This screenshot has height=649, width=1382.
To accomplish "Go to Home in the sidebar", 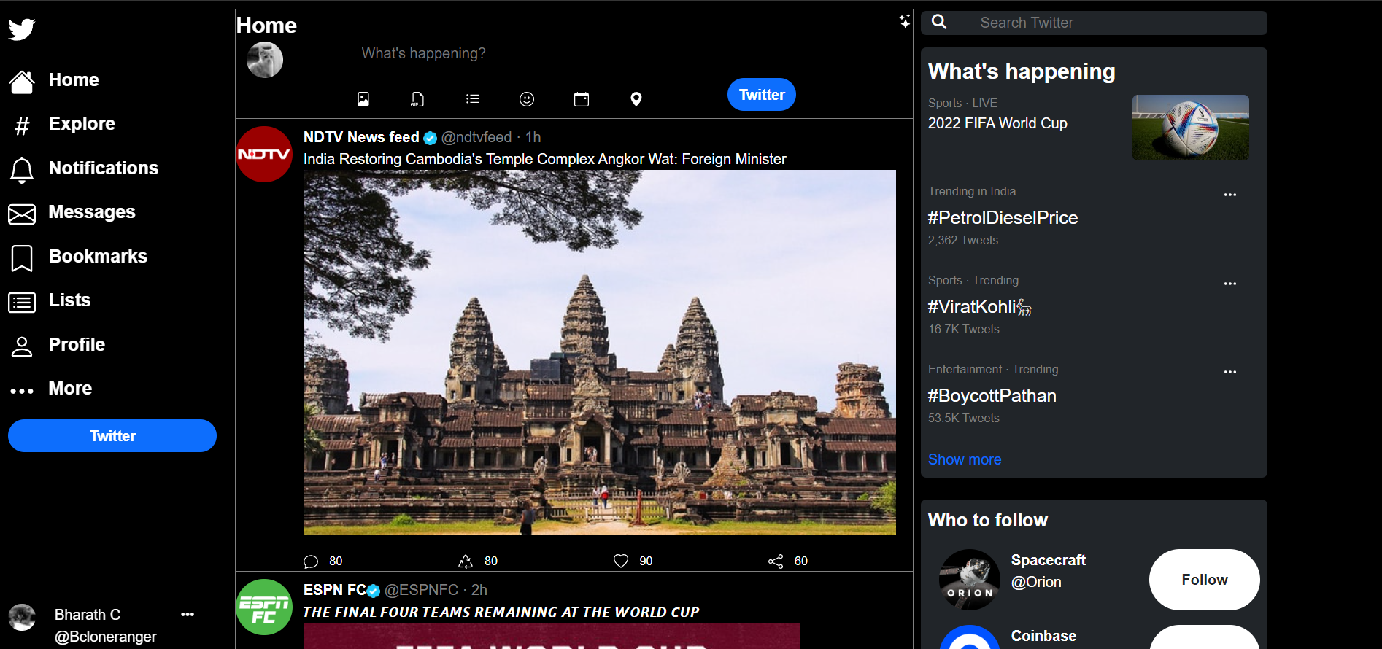I will click(x=74, y=79).
